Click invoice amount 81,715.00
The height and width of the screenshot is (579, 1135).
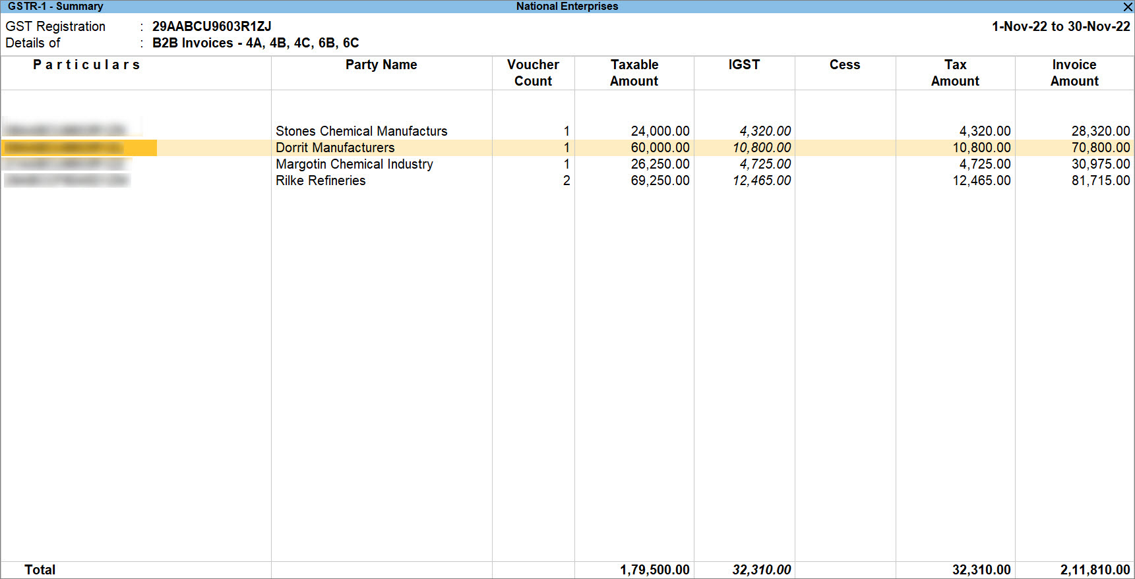pyautogui.click(x=1101, y=180)
